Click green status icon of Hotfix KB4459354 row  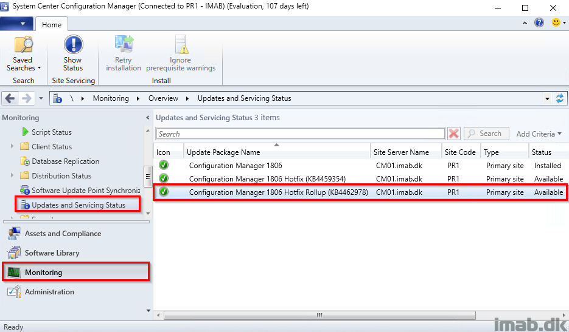(164, 178)
